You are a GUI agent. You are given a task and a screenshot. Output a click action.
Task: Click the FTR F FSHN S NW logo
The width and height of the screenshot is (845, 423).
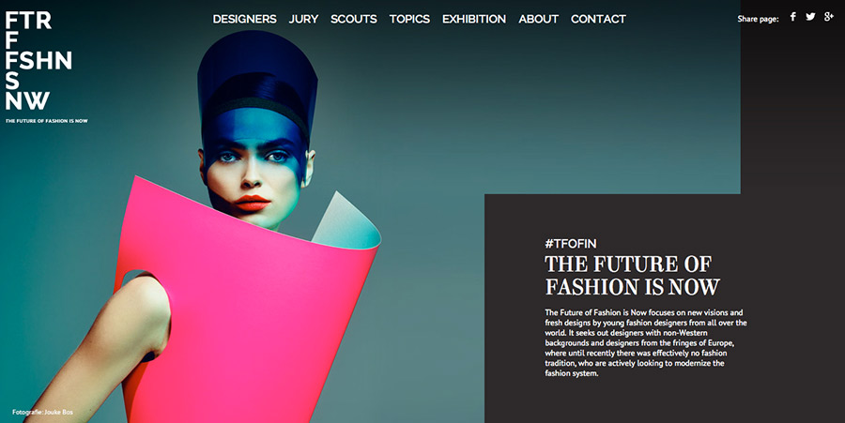(38, 60)
